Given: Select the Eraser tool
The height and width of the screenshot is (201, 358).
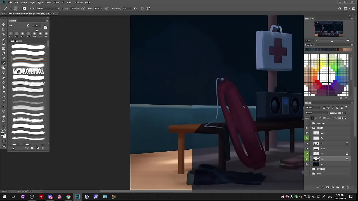Looking at the screenshot, I should (x=4, y=78).
